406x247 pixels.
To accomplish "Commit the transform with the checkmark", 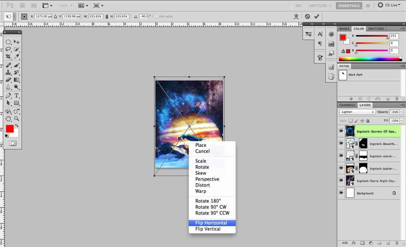I will pos(317,16).
